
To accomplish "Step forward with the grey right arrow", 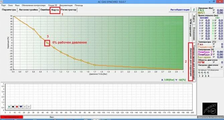I will pos(29,107).
